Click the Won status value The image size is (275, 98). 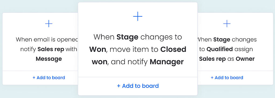[98, 49]
